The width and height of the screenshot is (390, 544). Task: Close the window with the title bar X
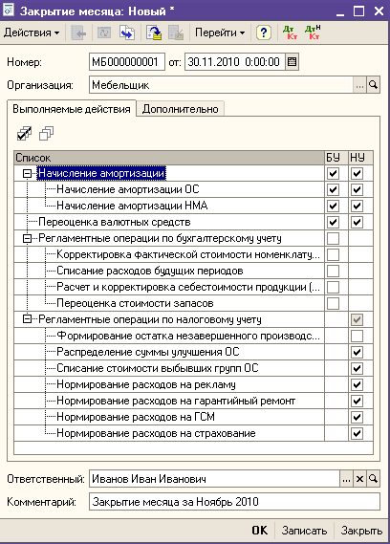pos(379,11)
